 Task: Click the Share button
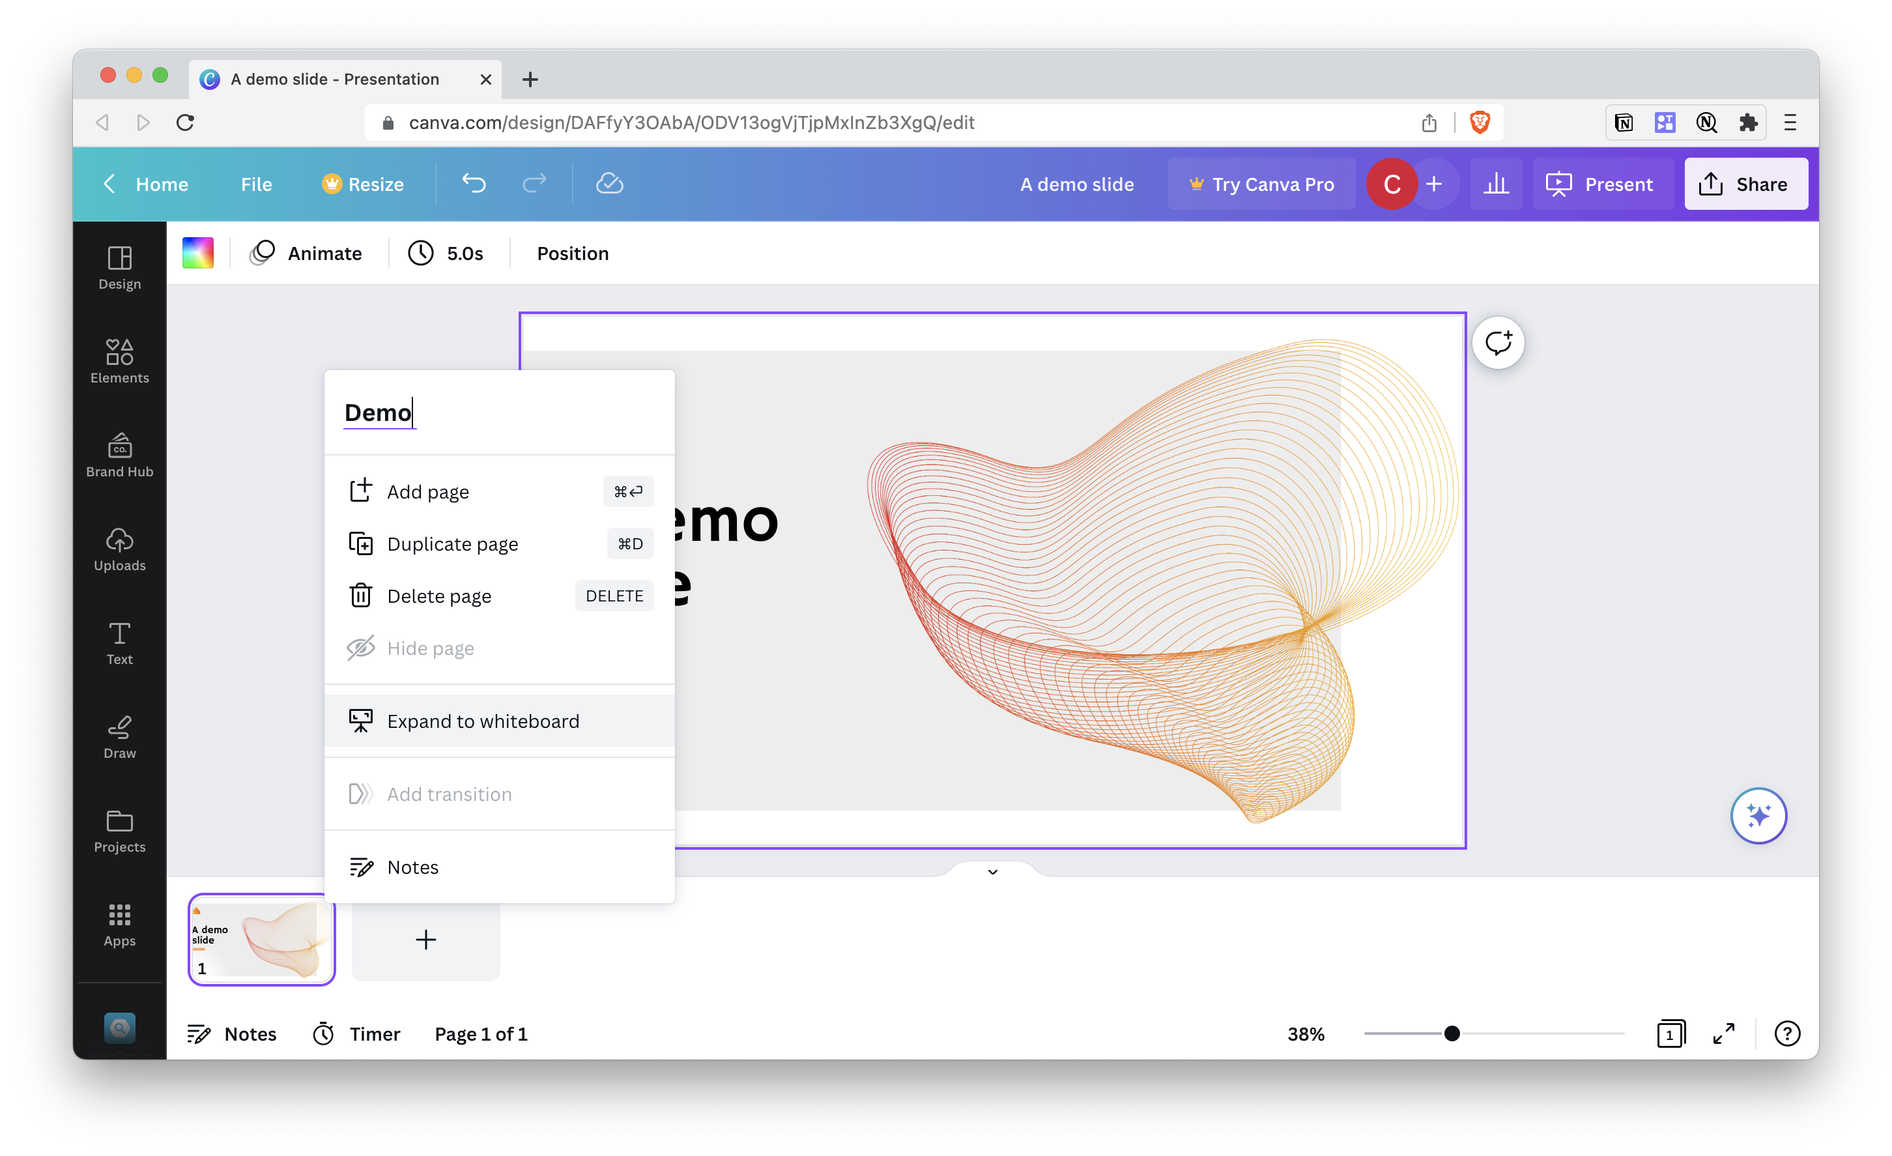click(x=1745, y=184)
